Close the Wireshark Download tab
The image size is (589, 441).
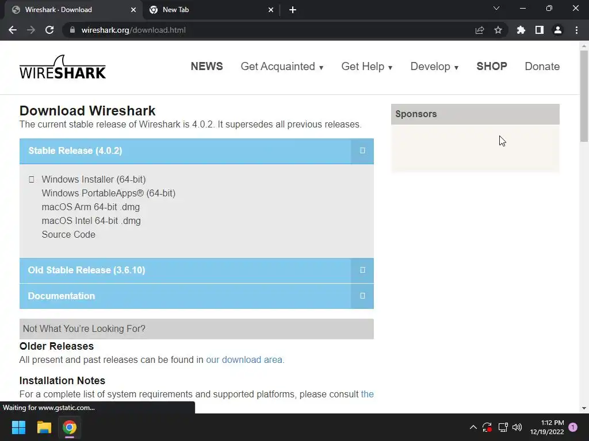click(x=133, y=10)
